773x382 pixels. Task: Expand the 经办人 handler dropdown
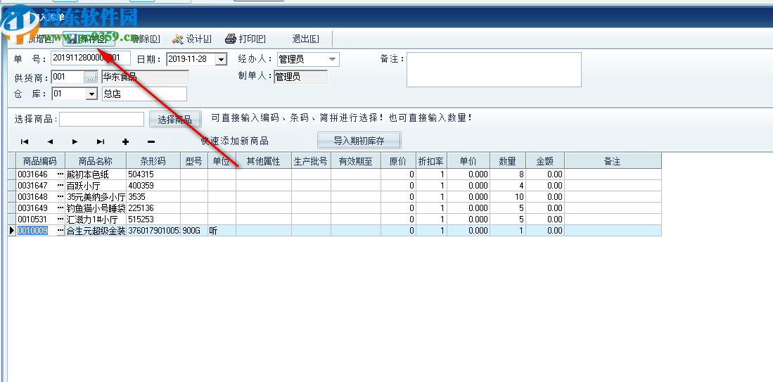pos(333,59)
